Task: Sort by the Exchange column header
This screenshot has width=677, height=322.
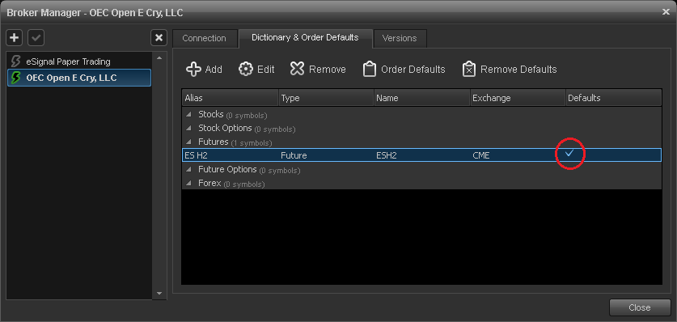Action: tap(518, 98)
